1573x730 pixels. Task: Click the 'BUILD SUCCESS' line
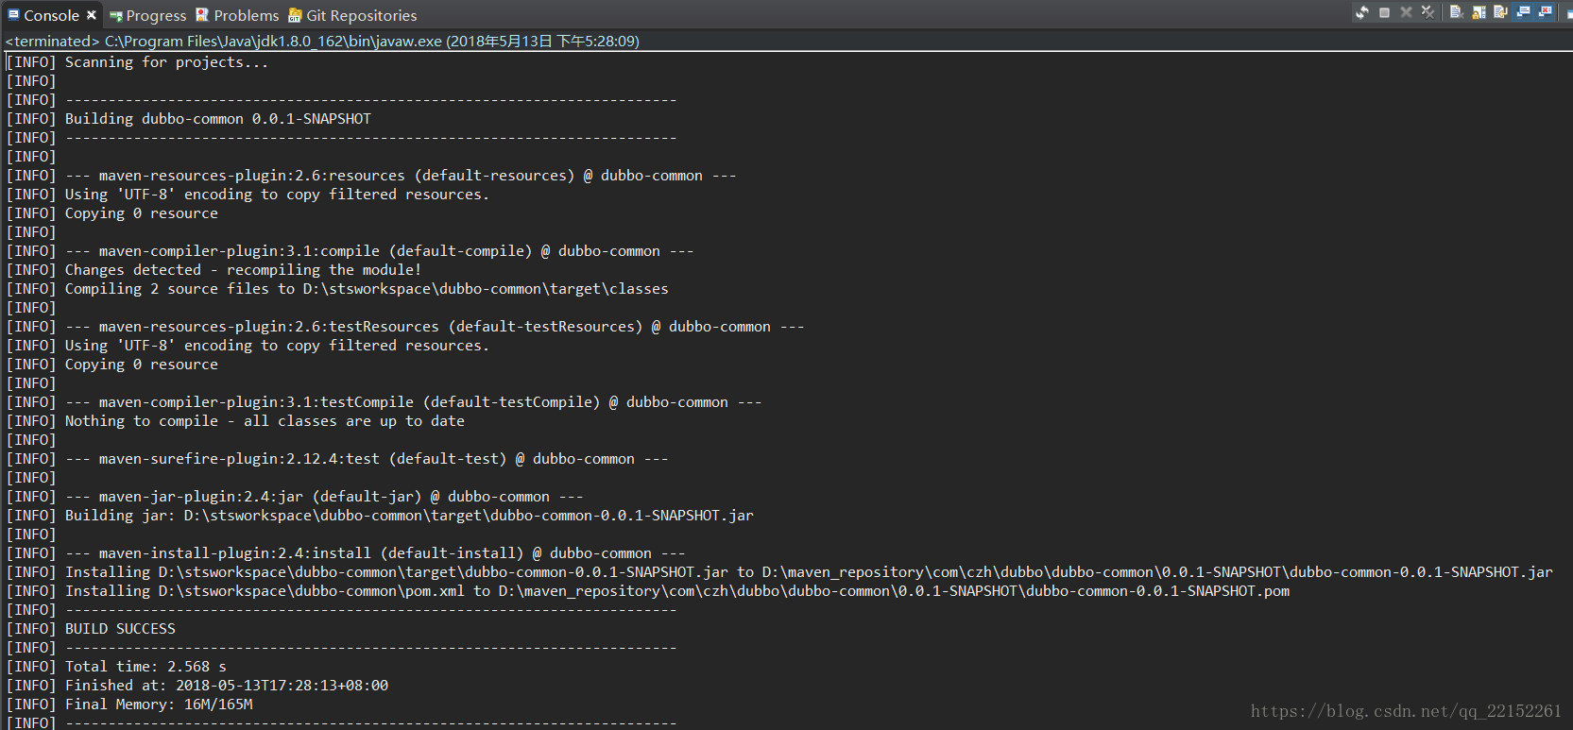click(x=91, y=629)
